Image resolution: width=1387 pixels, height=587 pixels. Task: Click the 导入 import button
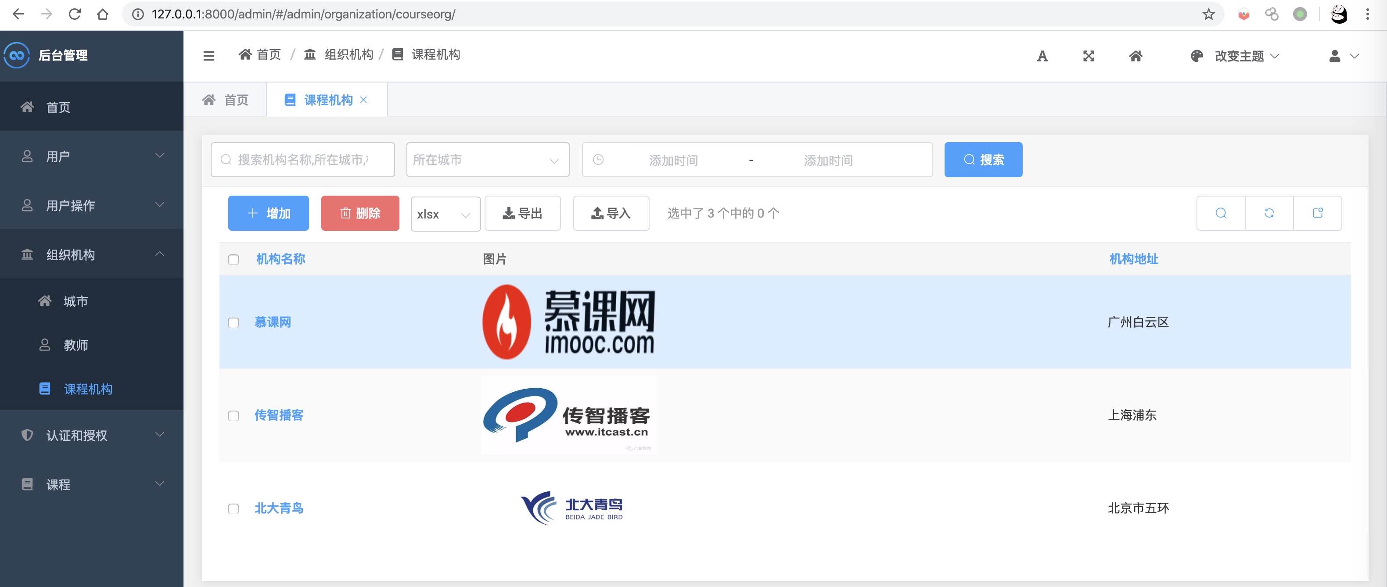[x=611, y=213]
